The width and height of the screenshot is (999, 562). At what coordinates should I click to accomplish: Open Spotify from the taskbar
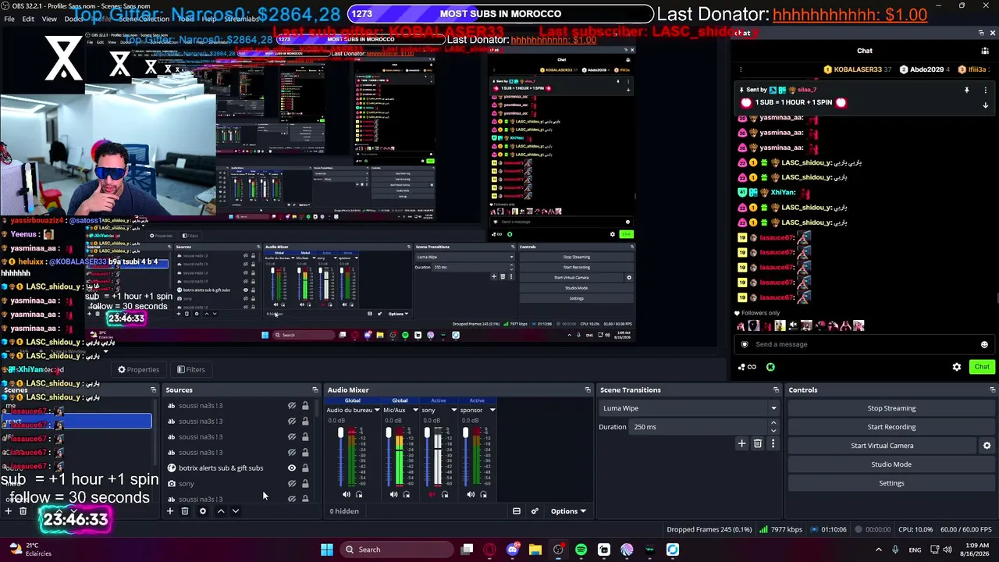(x=581, y=550)
